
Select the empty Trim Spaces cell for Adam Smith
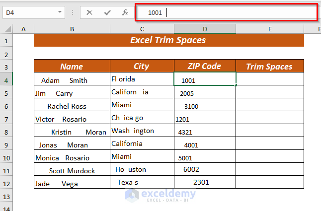point(270,79)
